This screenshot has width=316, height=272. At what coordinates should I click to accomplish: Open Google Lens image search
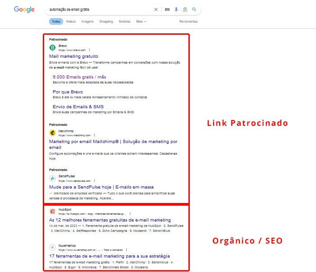tap(185, 9)
